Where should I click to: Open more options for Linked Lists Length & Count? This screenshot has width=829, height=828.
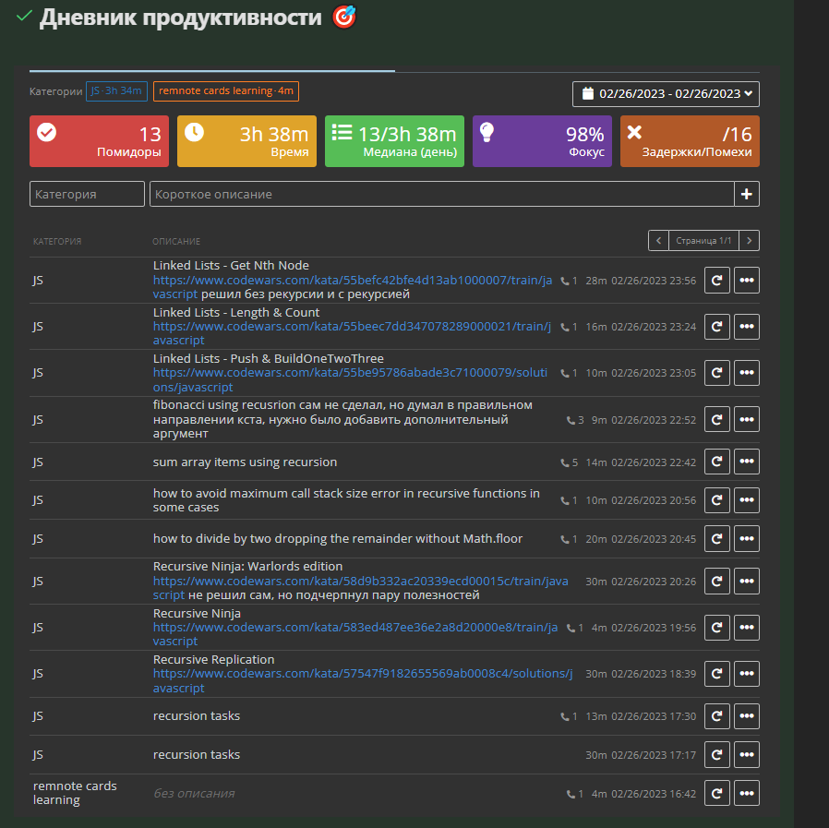tap(747, 327)
